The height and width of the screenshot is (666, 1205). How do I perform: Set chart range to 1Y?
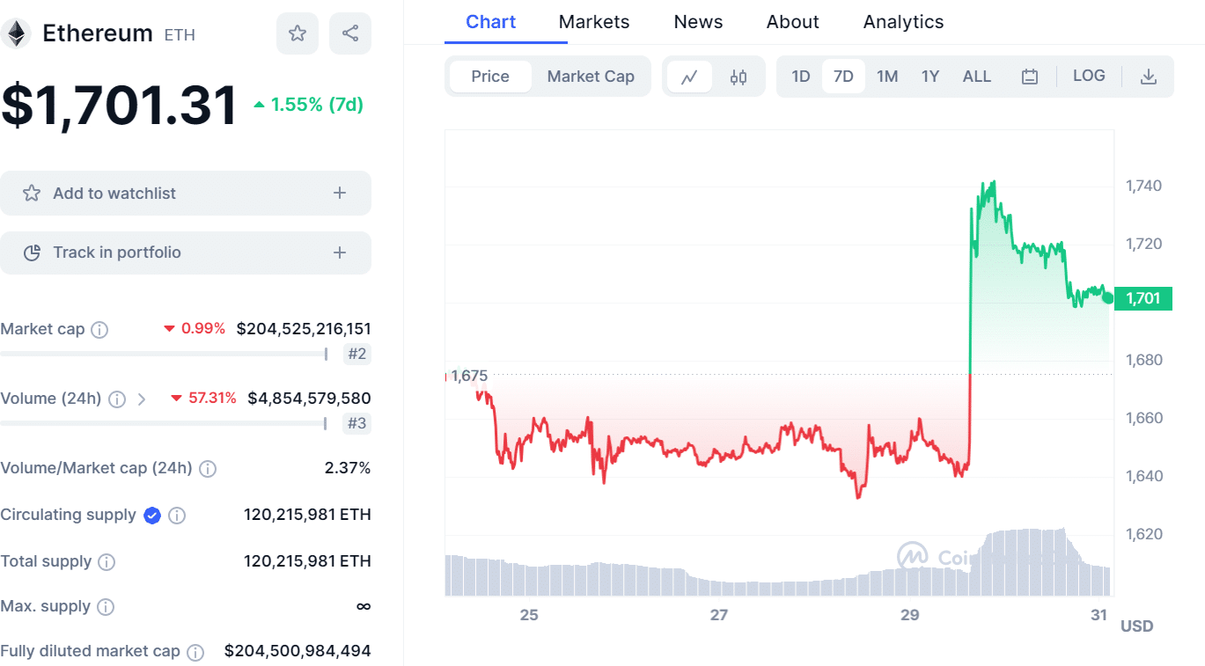pyautogui.click(x=930, y=77)
